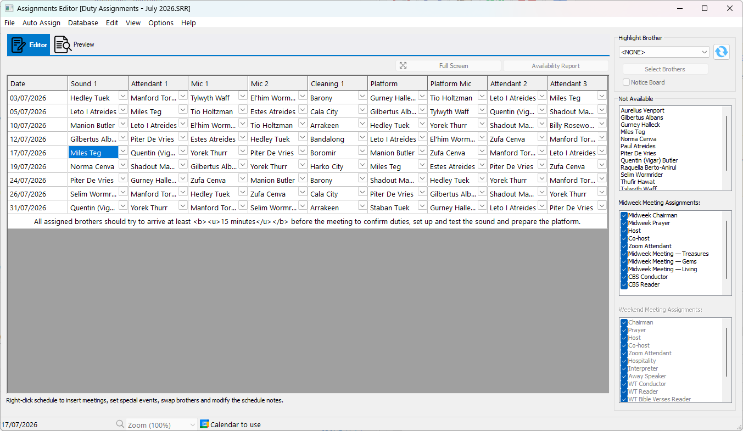Toggle the Co-host checkbox in Midweek list
Screen dimensions: 743x431
pos(624,238)
